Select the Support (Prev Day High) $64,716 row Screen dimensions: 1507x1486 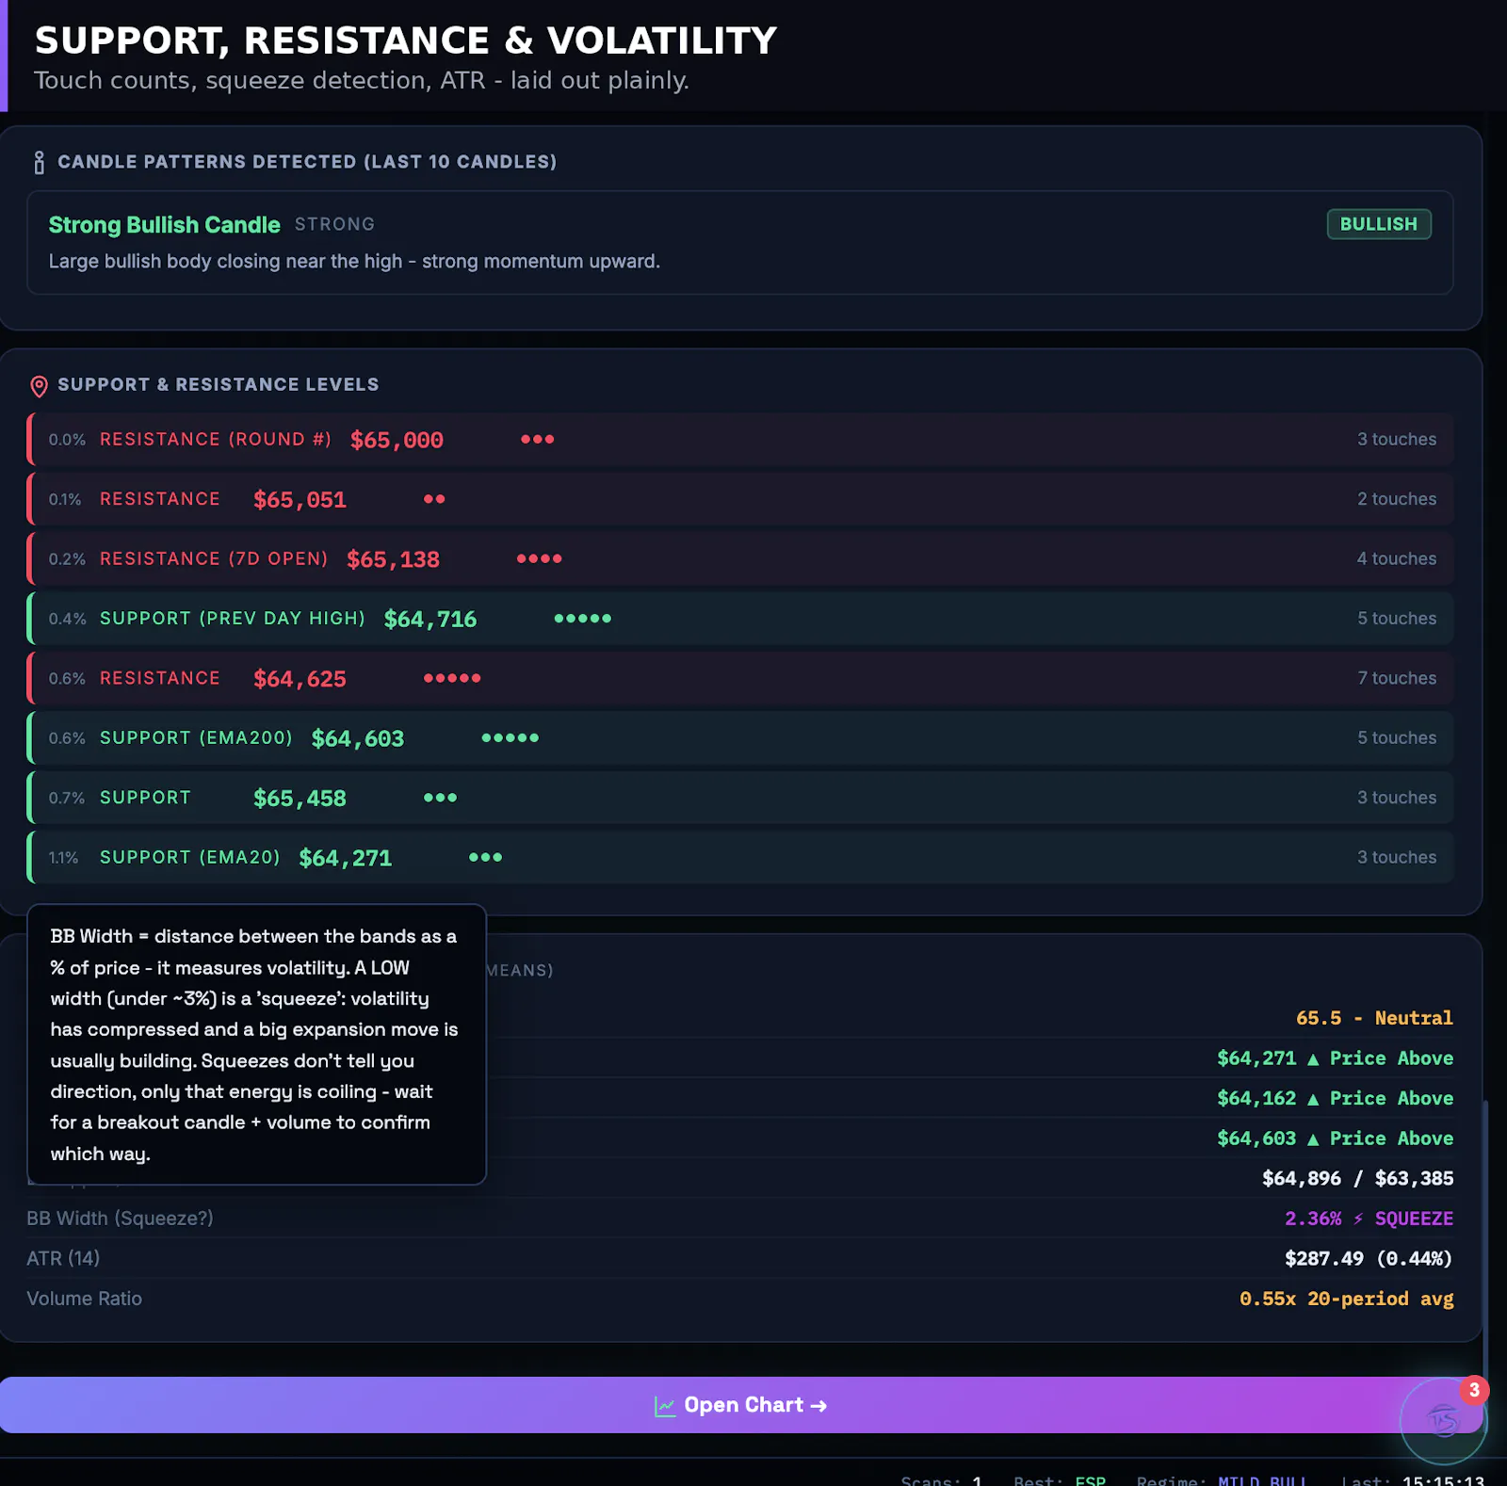tap(740, 619)
